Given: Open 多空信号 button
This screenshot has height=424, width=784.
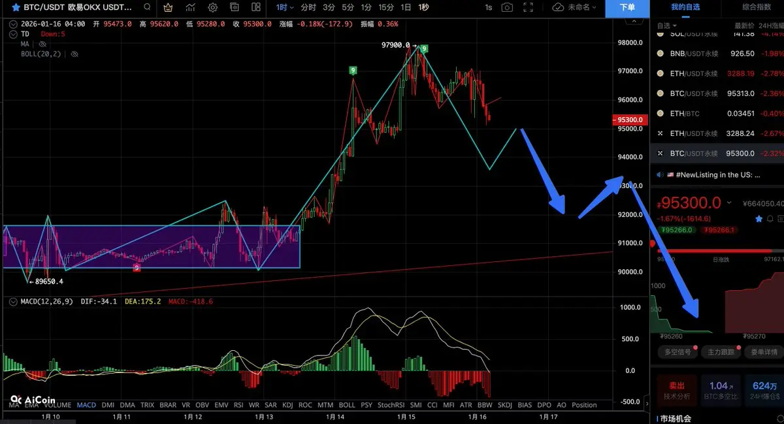Looking at the screenshot, I should pos(677,352).
